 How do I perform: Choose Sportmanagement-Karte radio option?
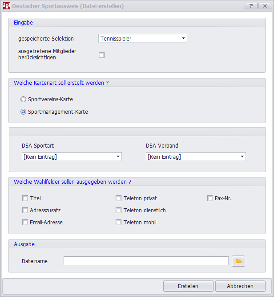point(23,112)
